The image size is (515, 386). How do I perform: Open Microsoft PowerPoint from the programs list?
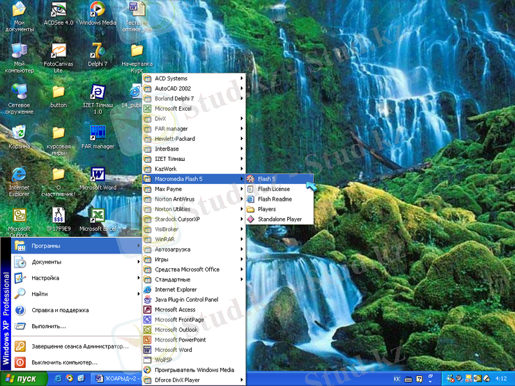click(180, 340)
